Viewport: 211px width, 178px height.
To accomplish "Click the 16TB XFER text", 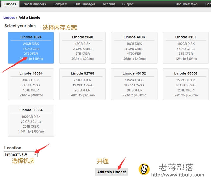I will (x=31, y=90).
